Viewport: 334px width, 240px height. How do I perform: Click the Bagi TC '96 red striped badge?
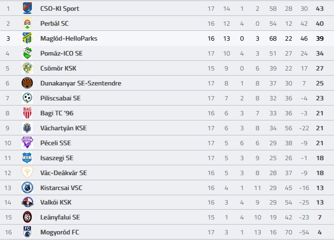27,113
